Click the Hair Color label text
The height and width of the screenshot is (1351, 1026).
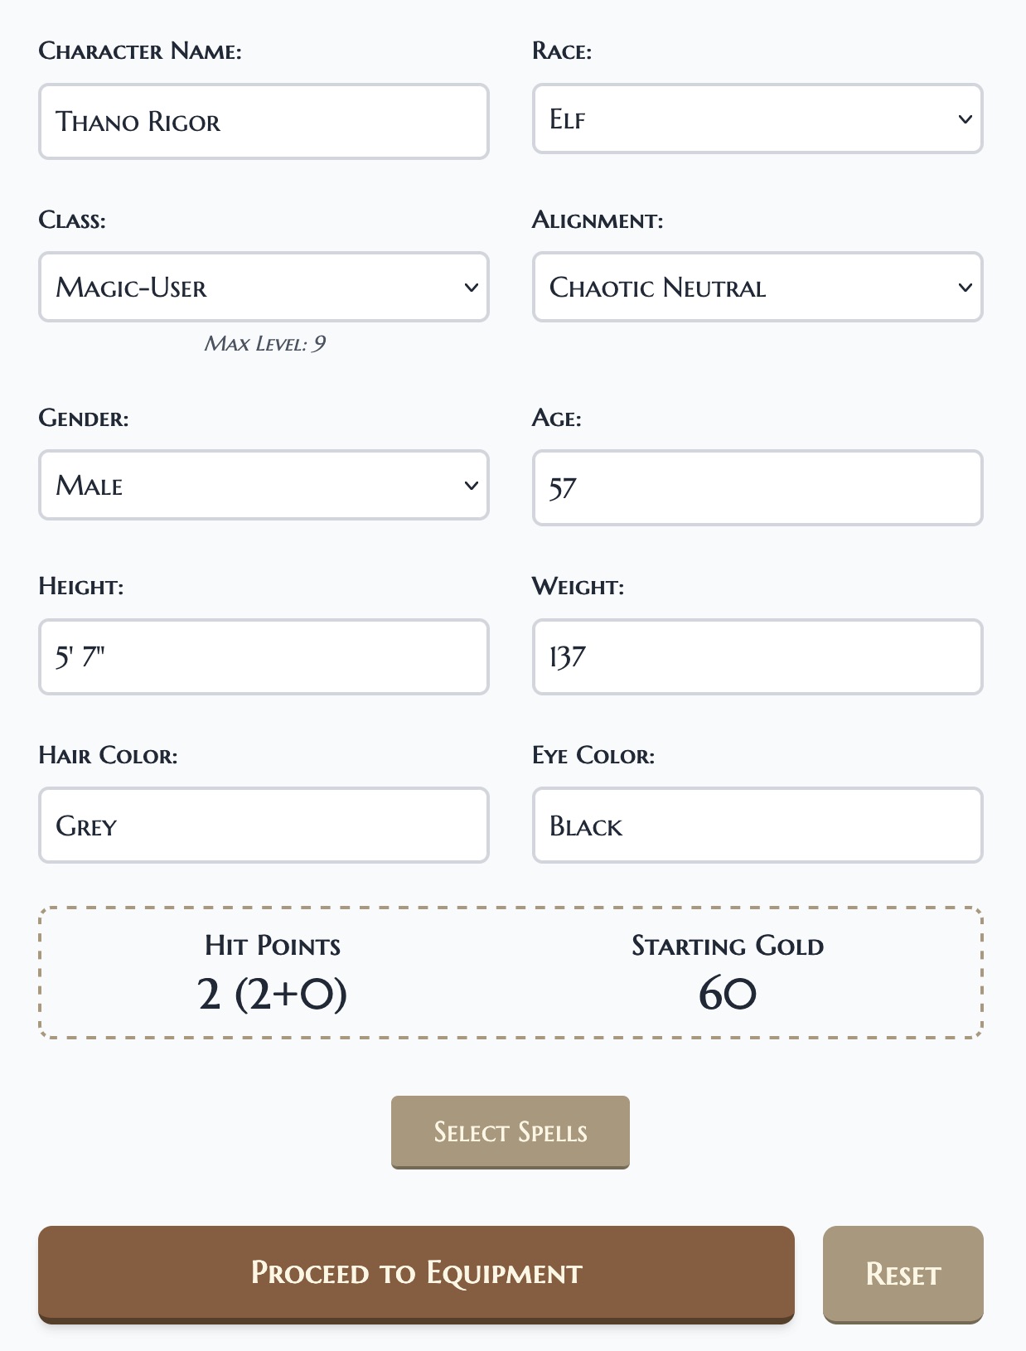(108, 756)
